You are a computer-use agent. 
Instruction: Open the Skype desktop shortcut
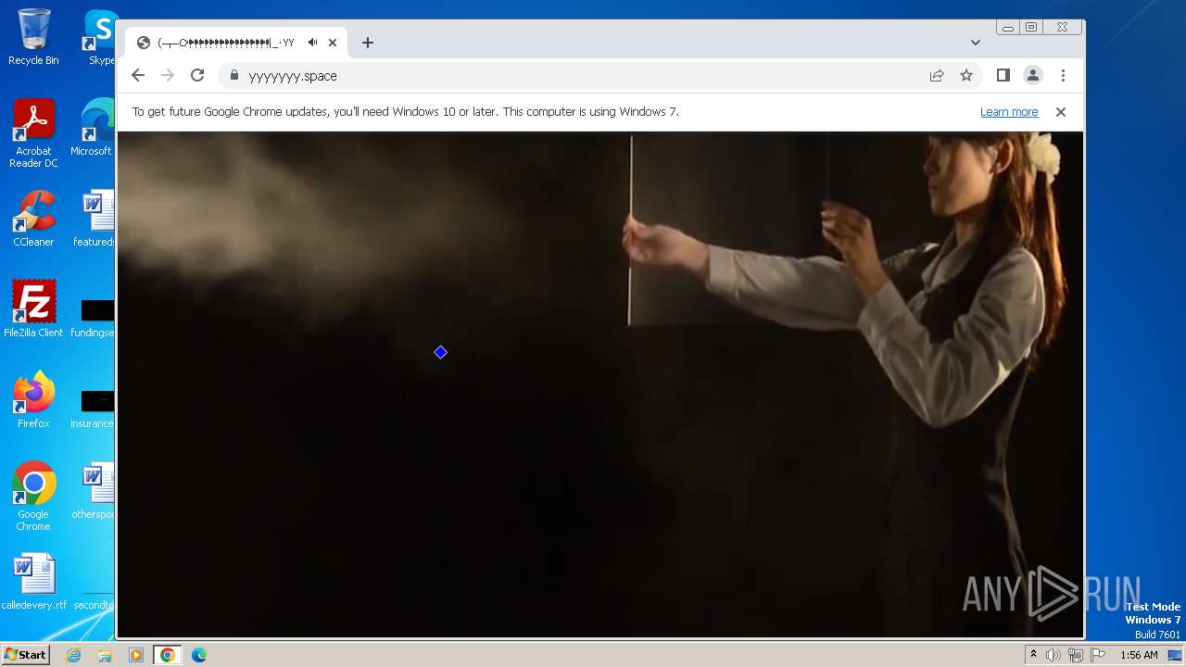pyautogui.click(x=100, y=37)
